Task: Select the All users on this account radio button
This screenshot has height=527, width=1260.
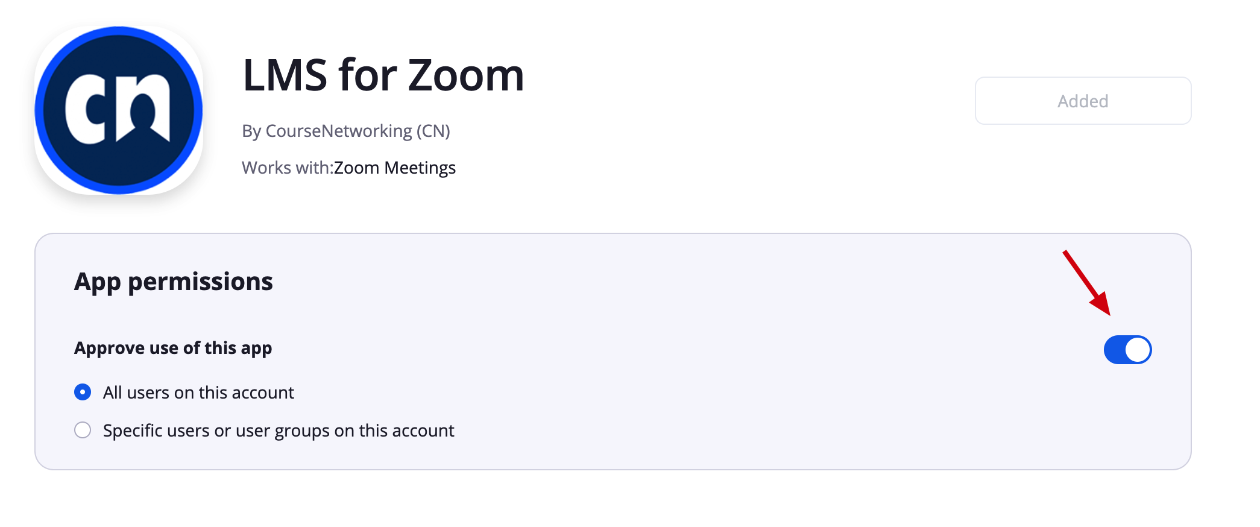Action: click(x=83, y=393)
